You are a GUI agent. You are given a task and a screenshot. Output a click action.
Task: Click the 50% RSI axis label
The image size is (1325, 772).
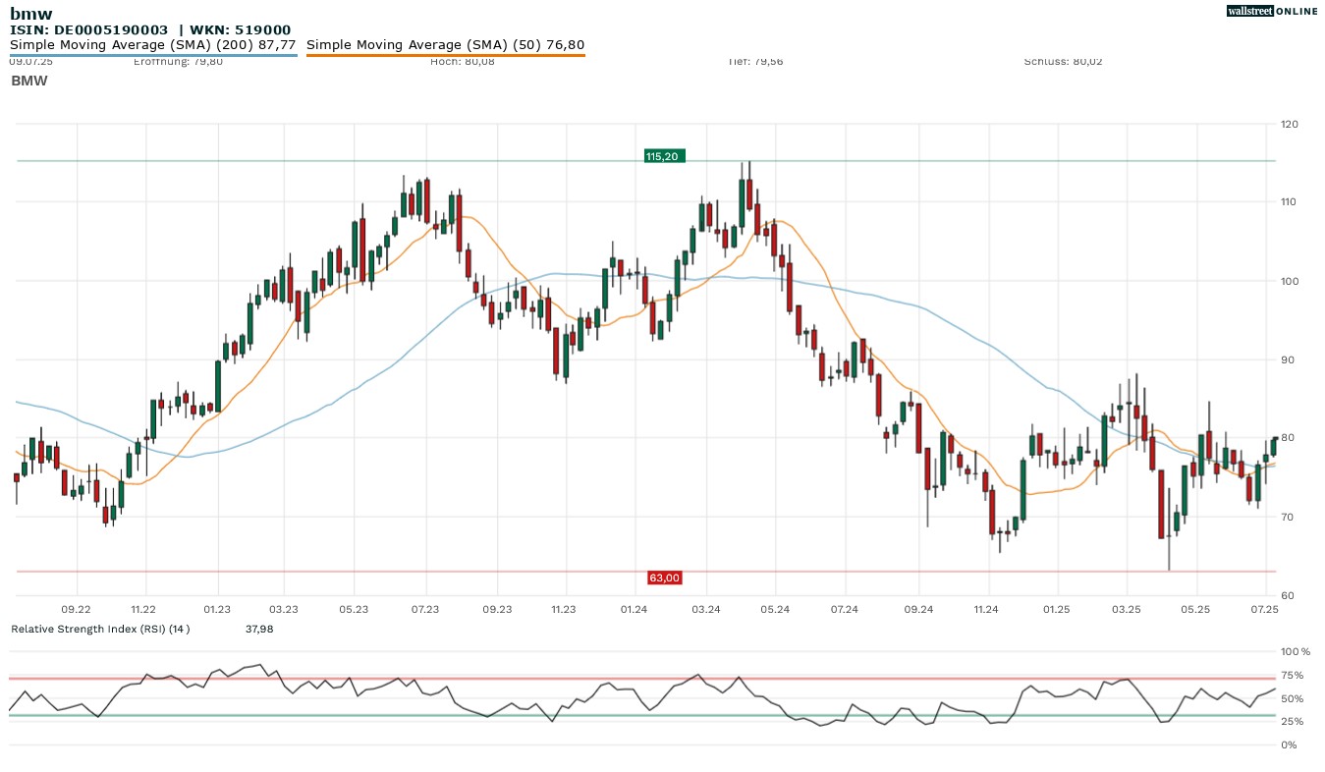click(x=1292, y=698)
